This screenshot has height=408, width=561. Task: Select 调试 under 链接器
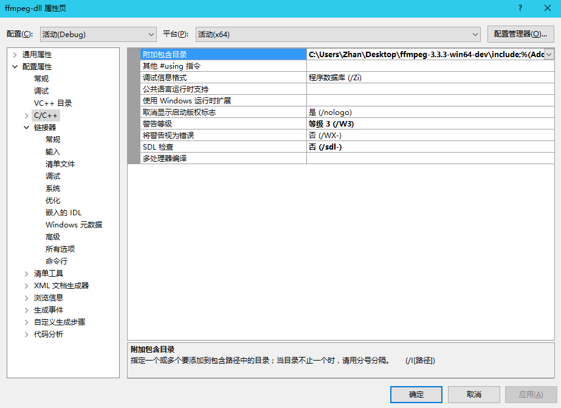[53, 176]
